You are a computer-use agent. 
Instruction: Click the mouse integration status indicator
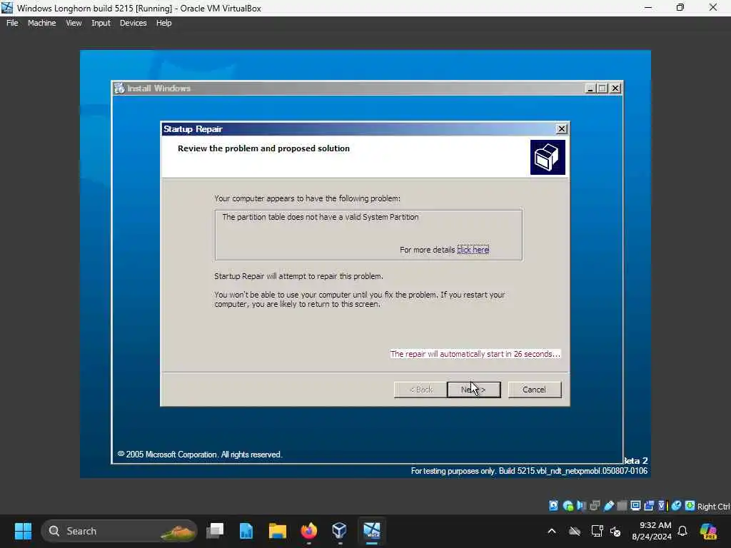tap(677, 506)
